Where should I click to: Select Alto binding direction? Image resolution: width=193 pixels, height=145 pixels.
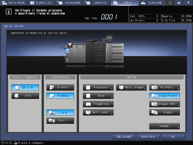(x=25, y=96)
